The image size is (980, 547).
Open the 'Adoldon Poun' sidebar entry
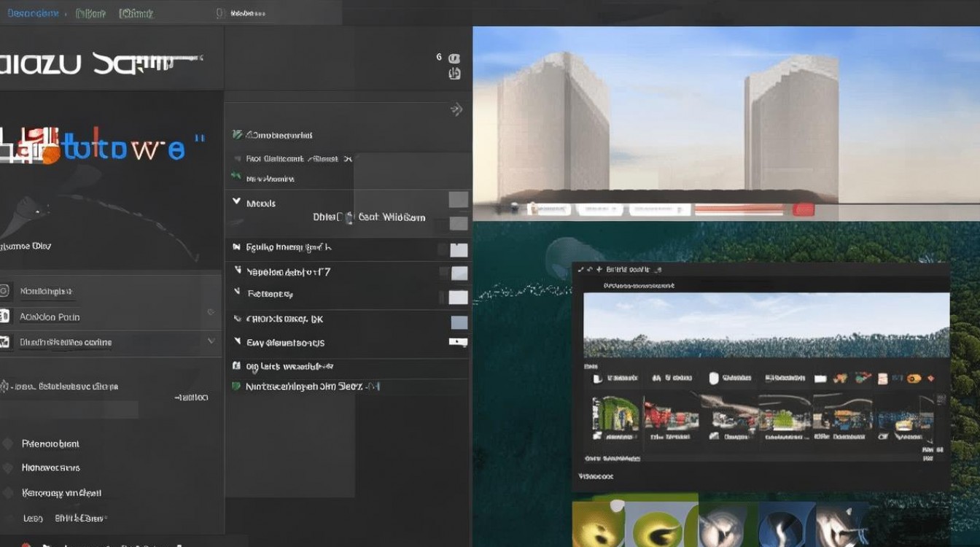(50, 317)
